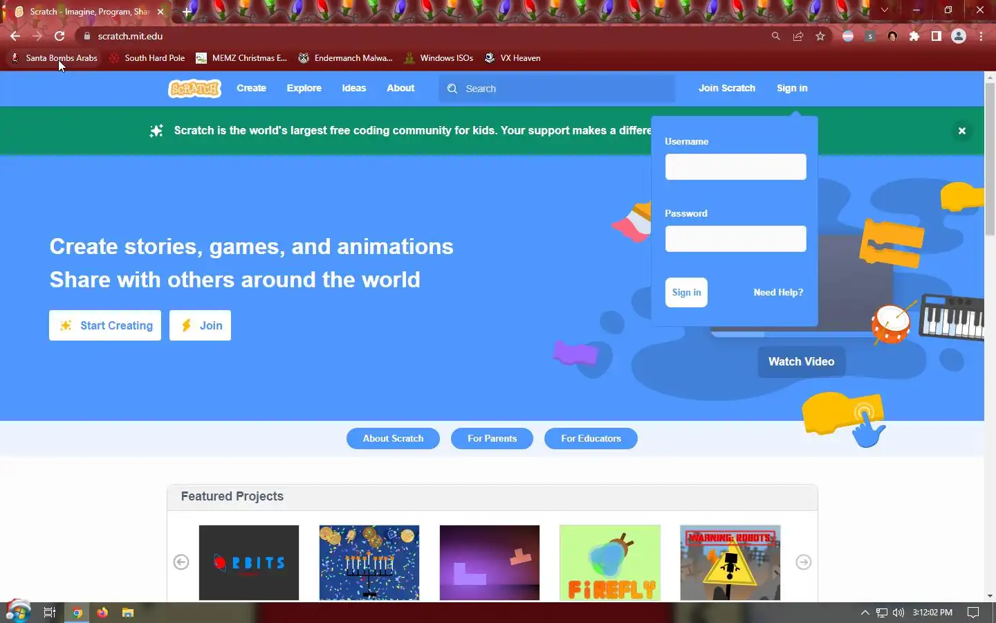Click the browser forward arrow
This screenshot has height=623, width=996.
coord(37,36)
